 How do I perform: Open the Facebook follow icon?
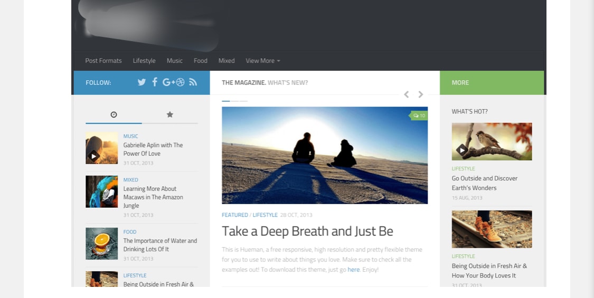[155, 82]
